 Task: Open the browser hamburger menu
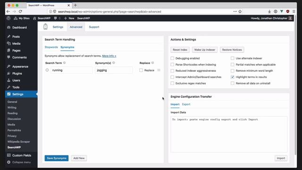[294, 11]
